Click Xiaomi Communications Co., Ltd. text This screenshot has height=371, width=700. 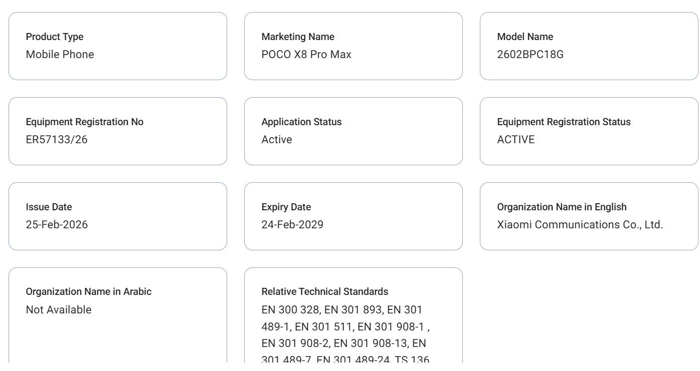pyautogui.click(x=580, y=225)
